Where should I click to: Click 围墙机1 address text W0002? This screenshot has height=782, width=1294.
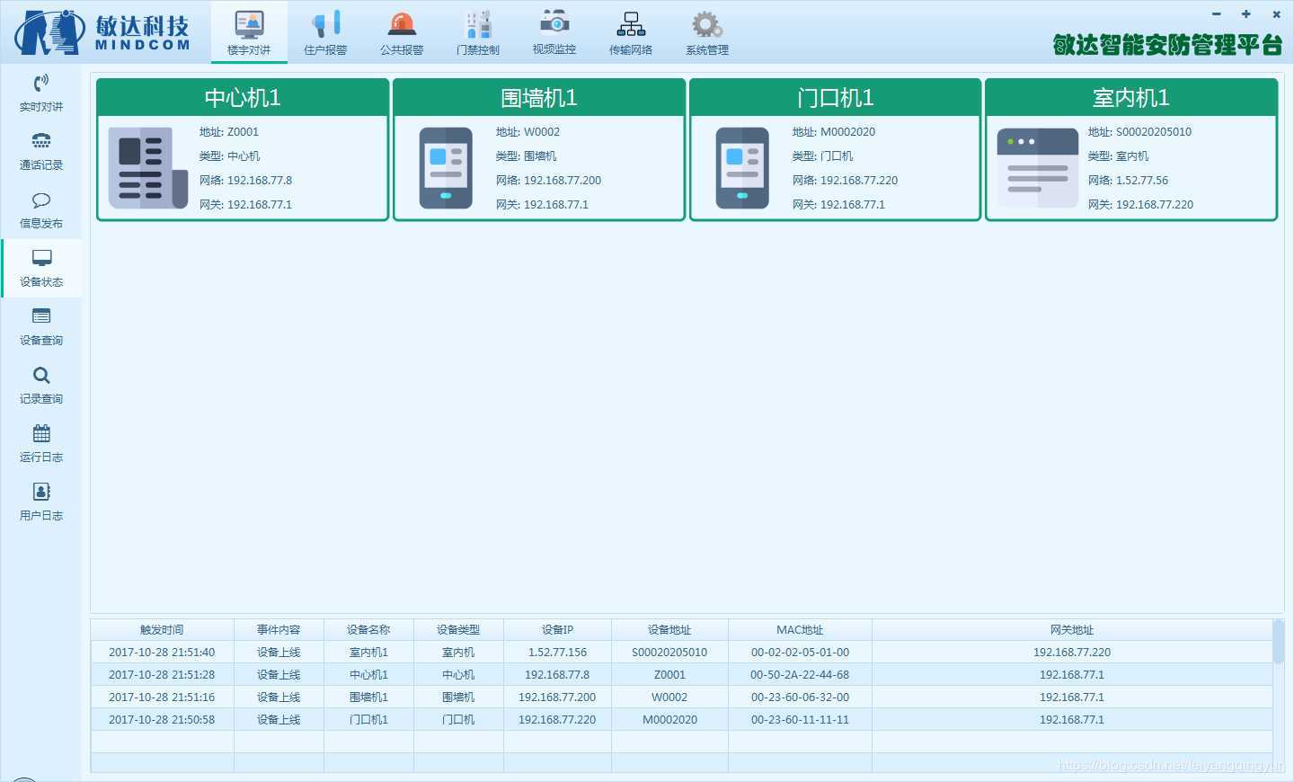click(x=542, y=131)
